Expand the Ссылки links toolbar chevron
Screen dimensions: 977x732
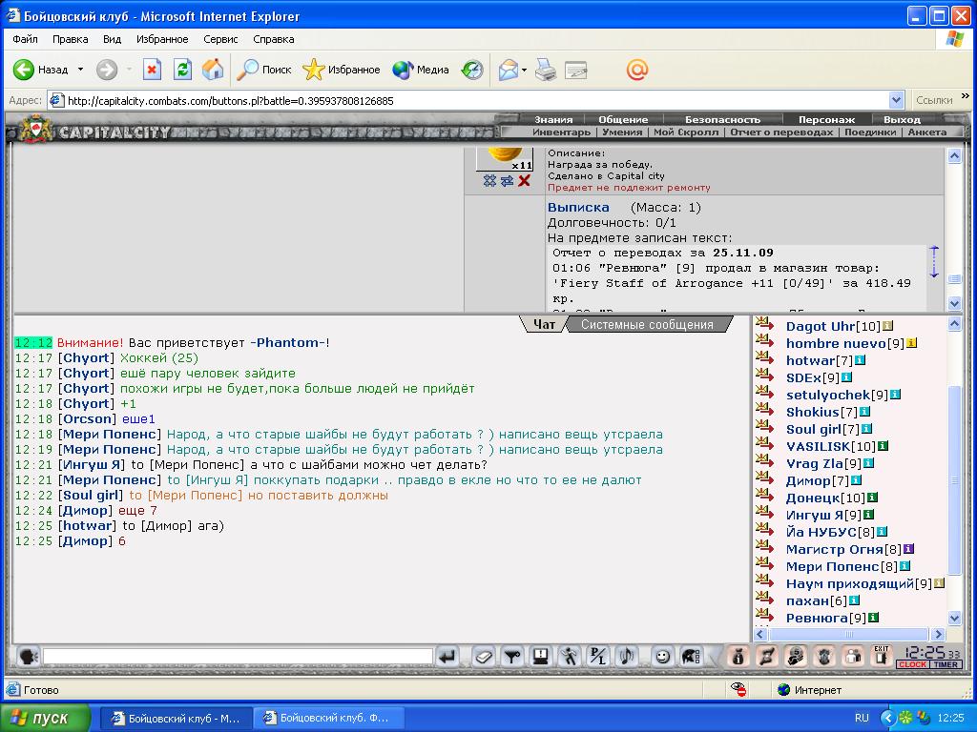tap(966, 96)
